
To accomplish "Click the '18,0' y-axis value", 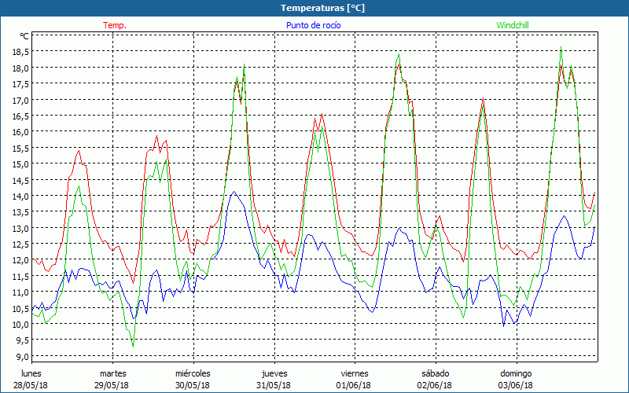I will pyautogui.click(x=20, y=68).
